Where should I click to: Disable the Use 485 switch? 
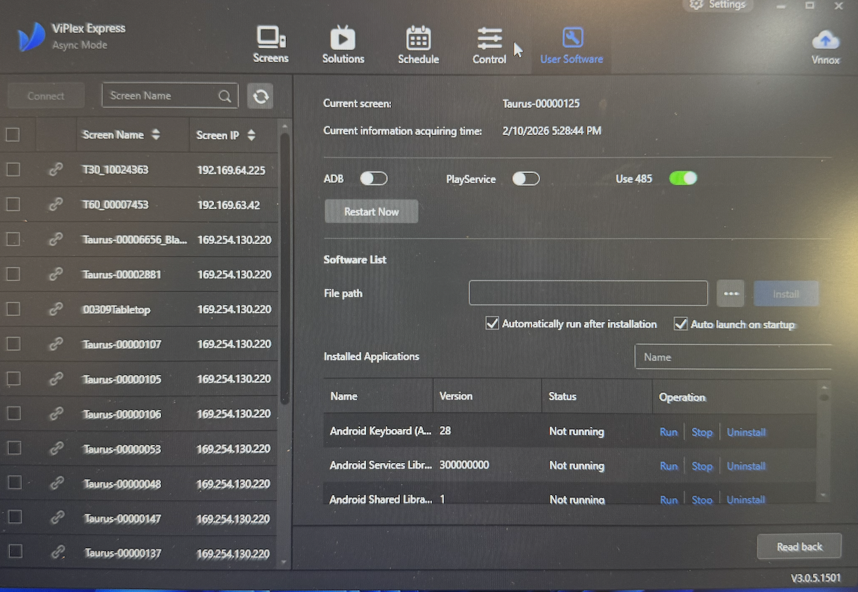click(683, 178)
